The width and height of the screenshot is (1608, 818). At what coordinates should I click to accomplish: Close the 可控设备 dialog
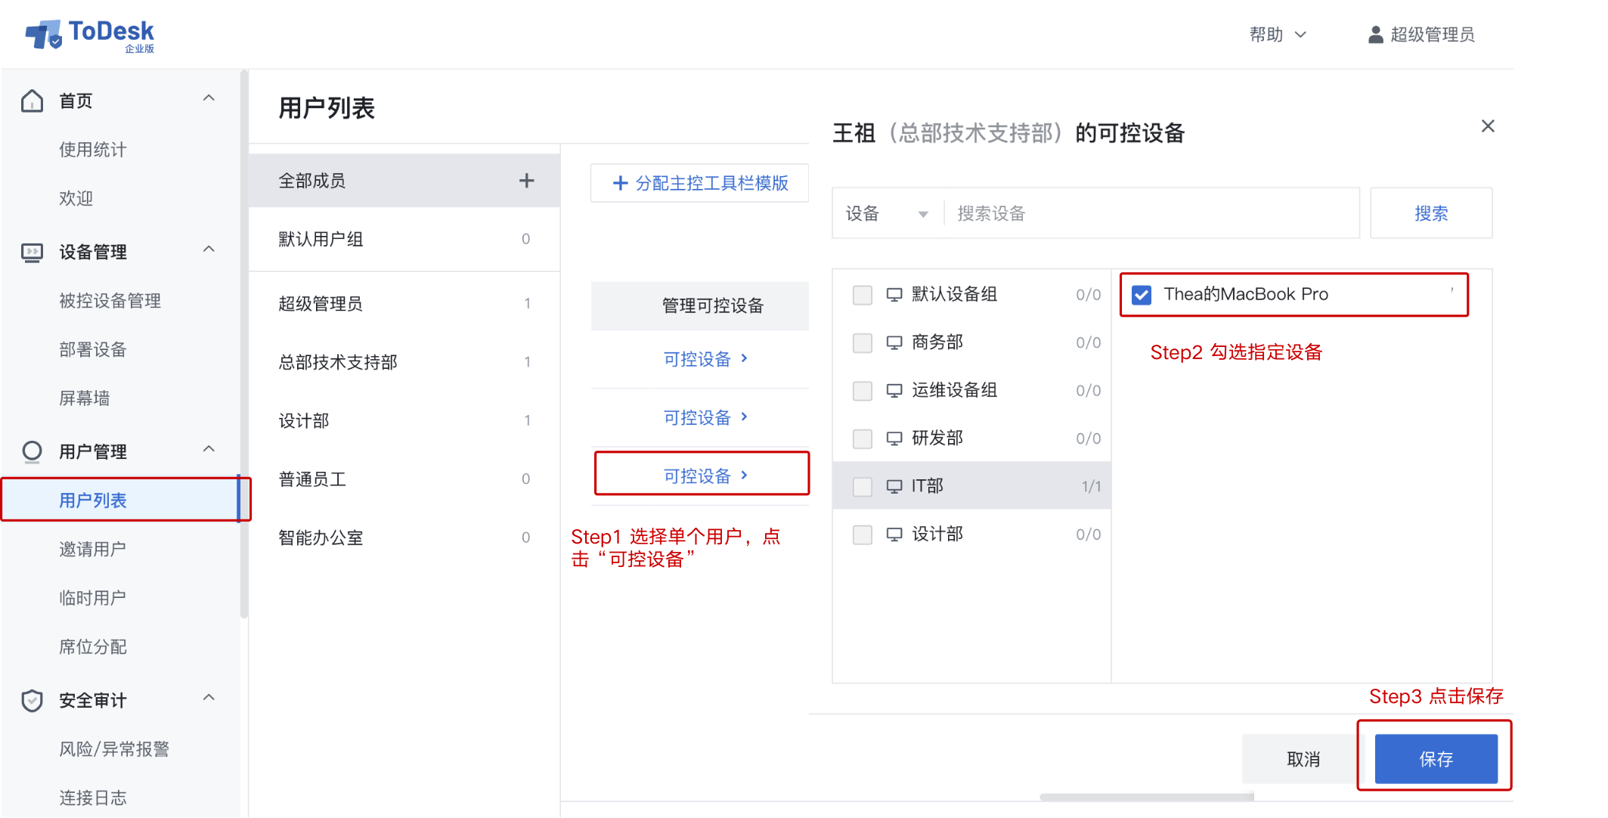coord(1488,126)
